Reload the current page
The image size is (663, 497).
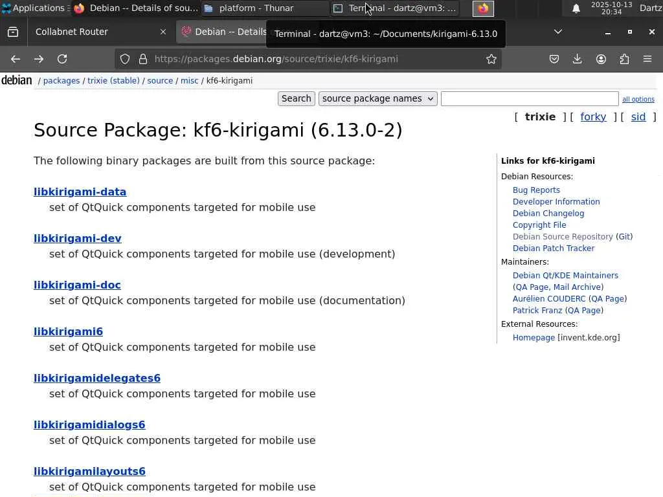click(x=62, y=59)
